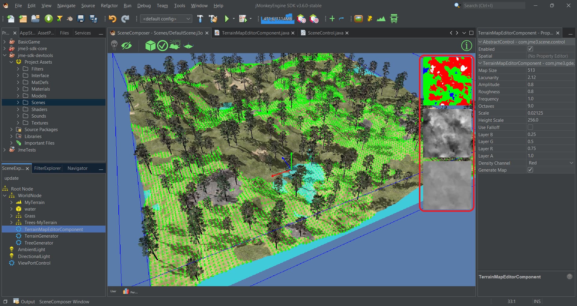Image resolution: width=577 pixels, height=306 pixels.
Task: Open the Tools menu
Action: click(179, 6)
